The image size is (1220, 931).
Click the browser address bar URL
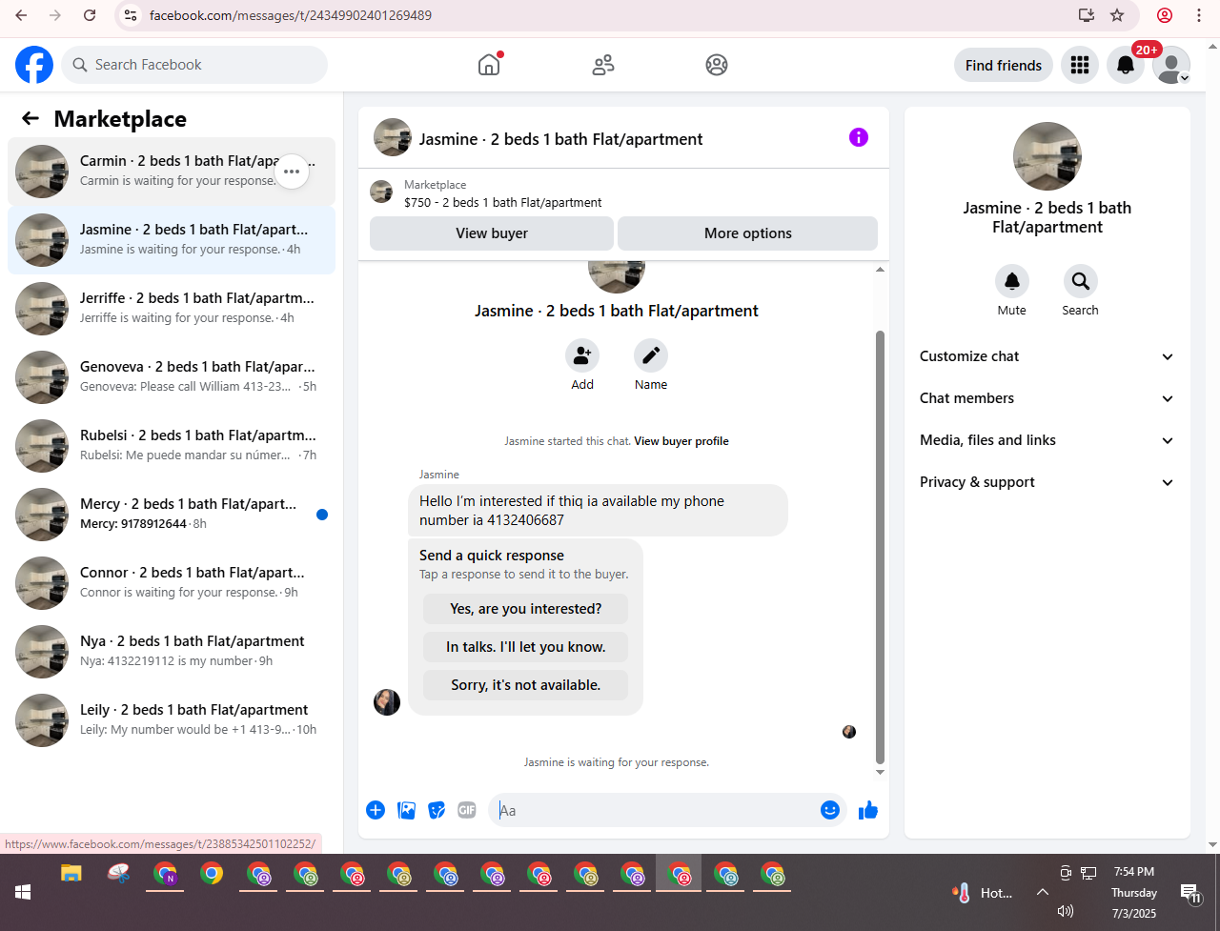290,15
